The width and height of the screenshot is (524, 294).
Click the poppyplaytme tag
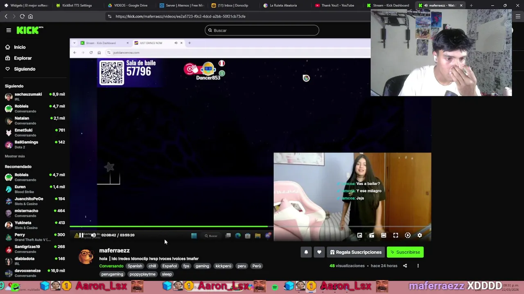(x=142, y=274)
